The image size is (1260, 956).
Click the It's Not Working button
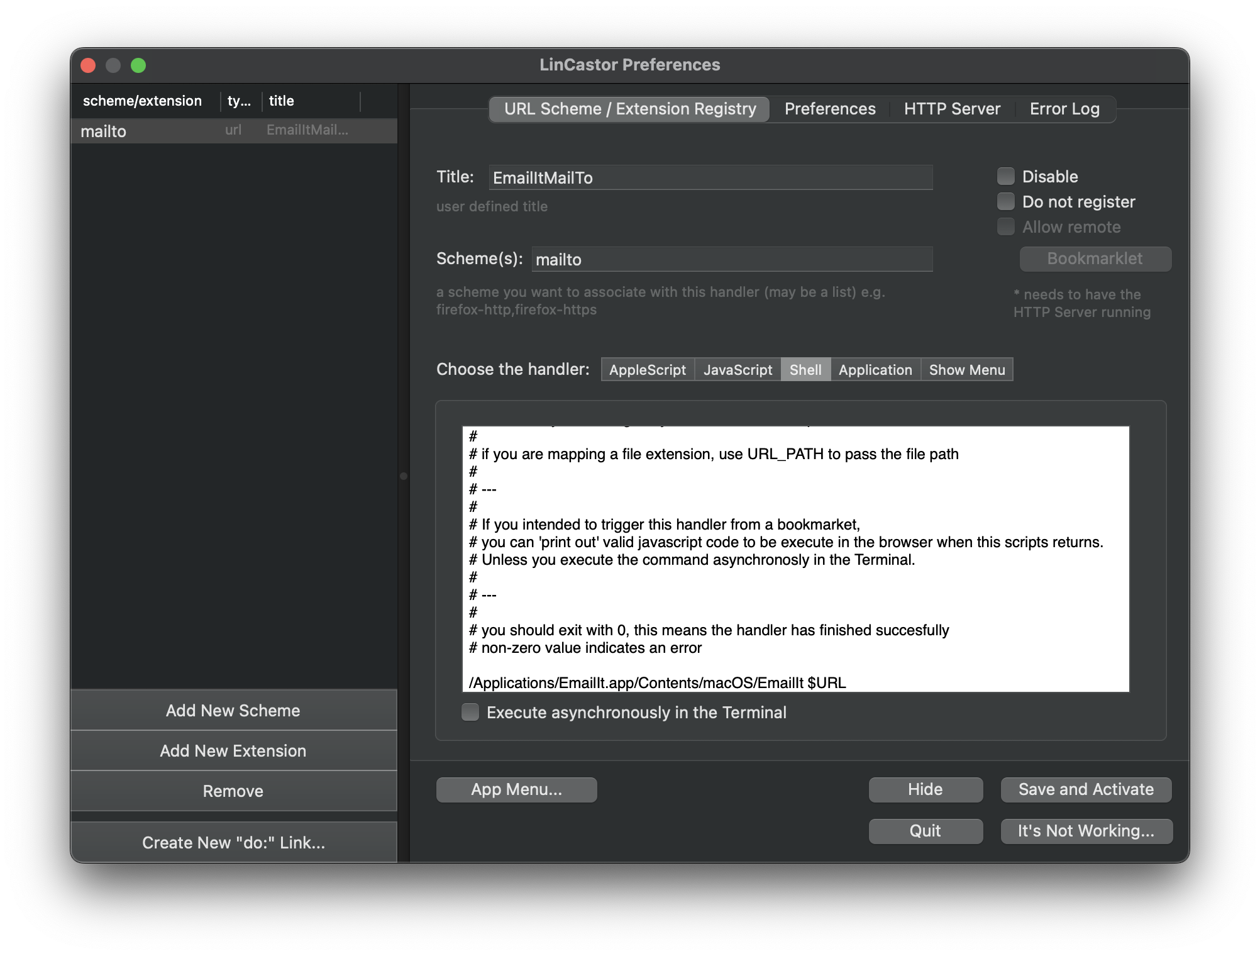point(1085,830)
